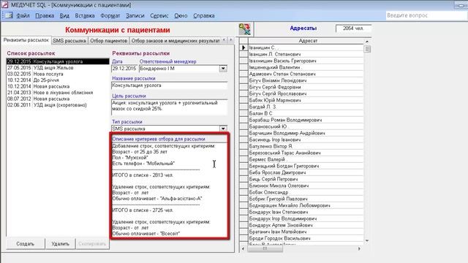
Task: Click the Адресат column header
Action: point(308,41)
